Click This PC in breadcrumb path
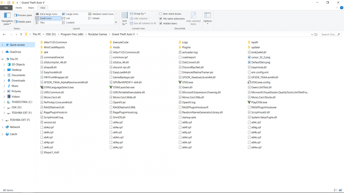The width and height of the screenshot is (344, 193). point(37,34)
